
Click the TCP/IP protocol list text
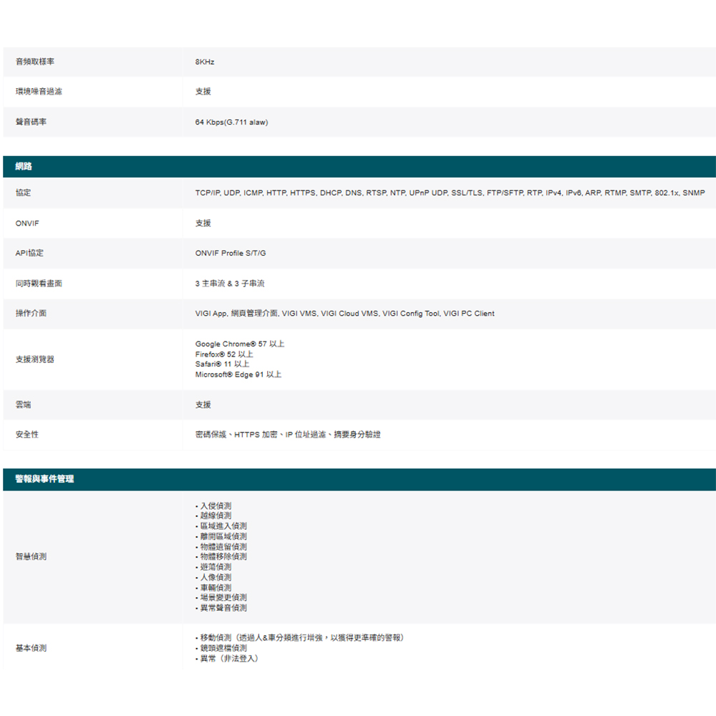point(450,193)
